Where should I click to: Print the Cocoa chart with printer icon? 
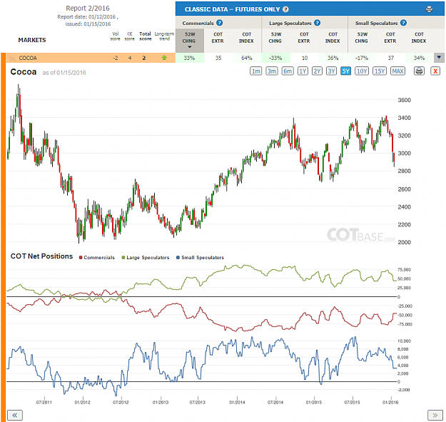(x=419, y=71)
